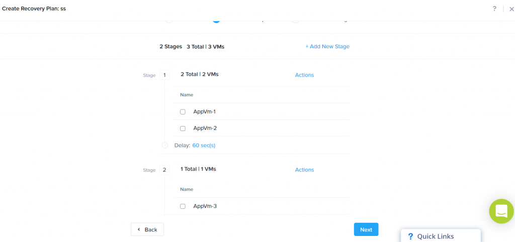Check the AppVm-3 checkbox
Screen dimensions: 515x242
(183, 206)
